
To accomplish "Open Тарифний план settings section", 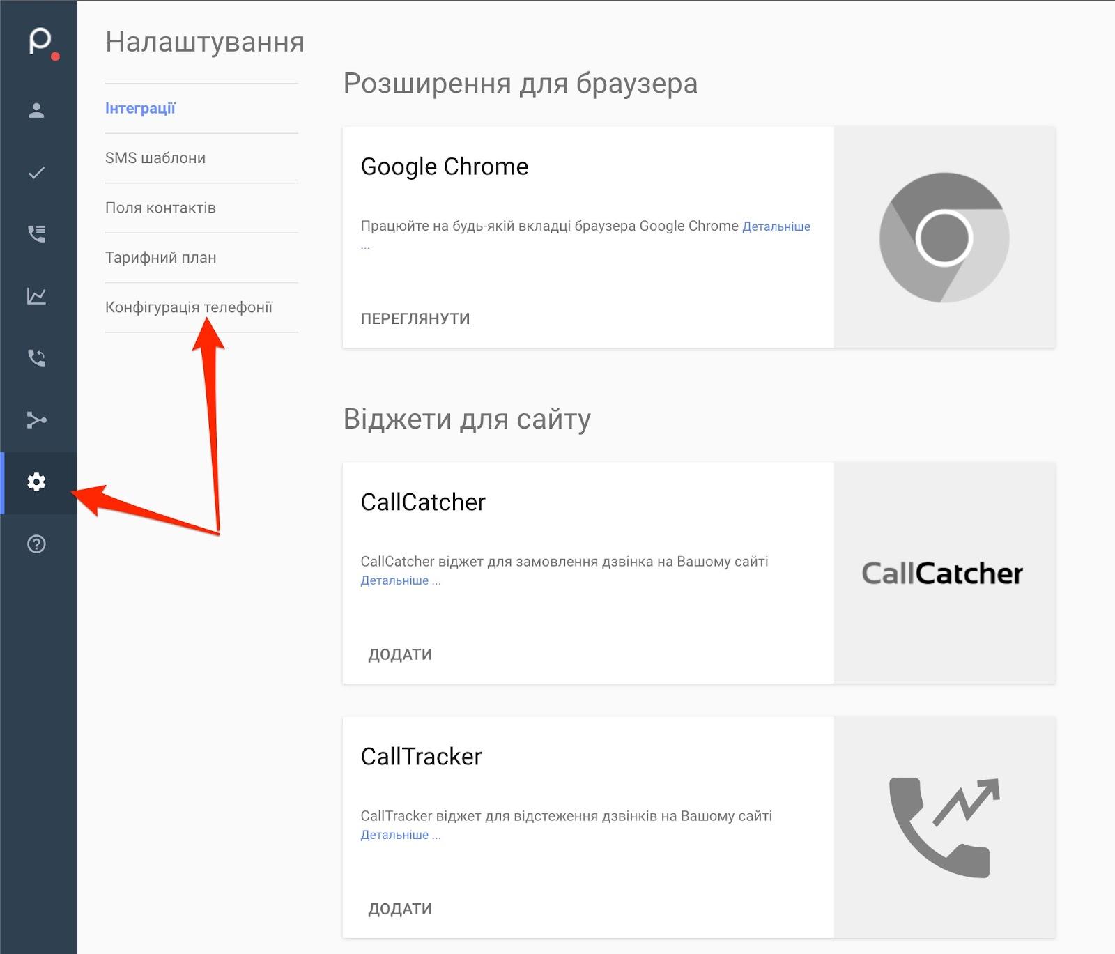I will coord(160,258).
